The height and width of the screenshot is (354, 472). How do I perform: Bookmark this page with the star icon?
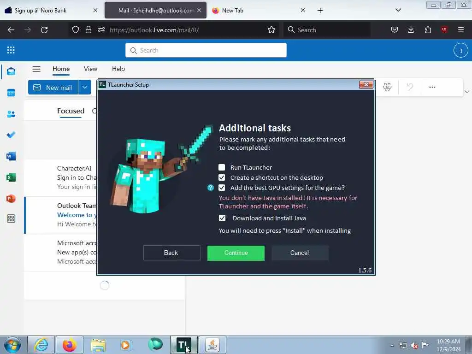pos(271,30)
